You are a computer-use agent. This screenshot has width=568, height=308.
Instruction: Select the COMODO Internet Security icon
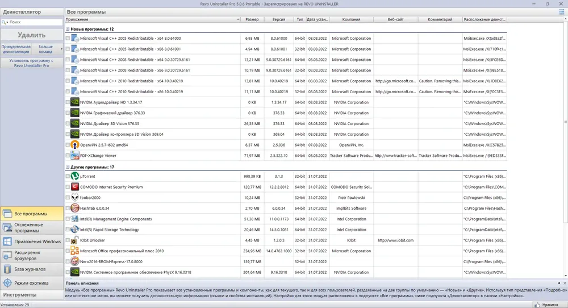click(75, 187)
